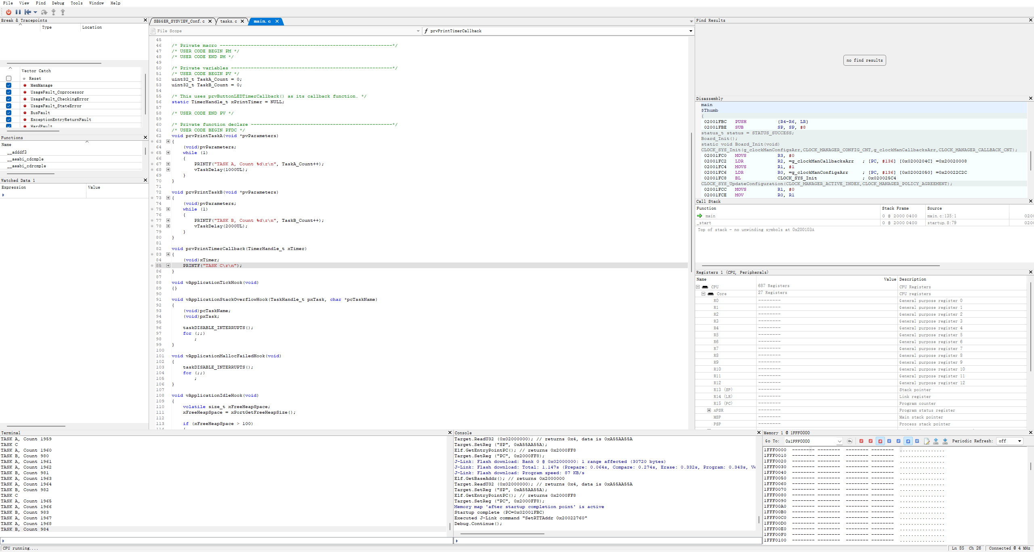Expand the fold marker at line 83
1034x552 pixels.
(168, 254)
